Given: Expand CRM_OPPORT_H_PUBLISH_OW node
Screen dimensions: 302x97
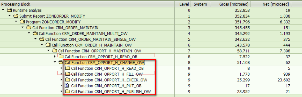Looking at the screenshot, I should coord(61,91).
